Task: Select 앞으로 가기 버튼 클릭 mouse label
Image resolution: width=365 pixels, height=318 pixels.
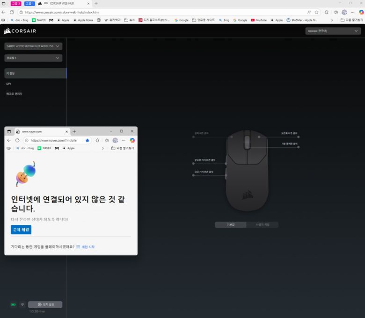Action: 205,160
